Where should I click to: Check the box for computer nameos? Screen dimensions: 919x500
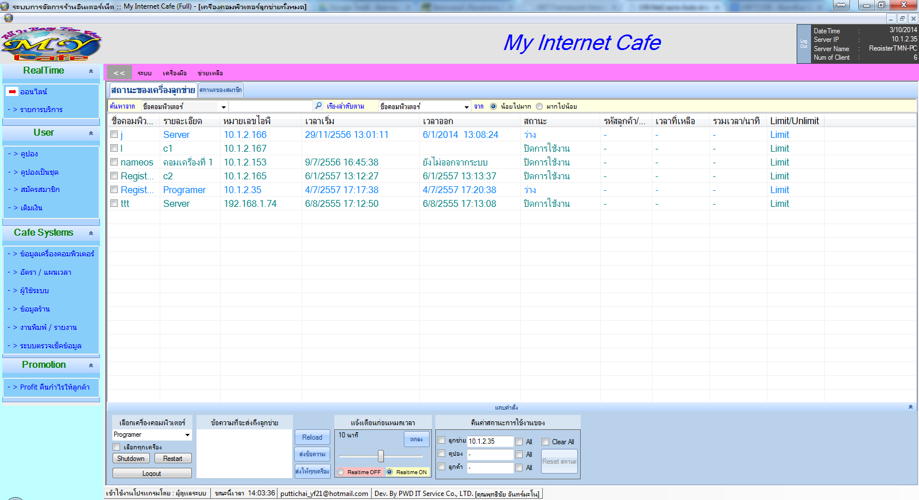[x=114, y=162]
